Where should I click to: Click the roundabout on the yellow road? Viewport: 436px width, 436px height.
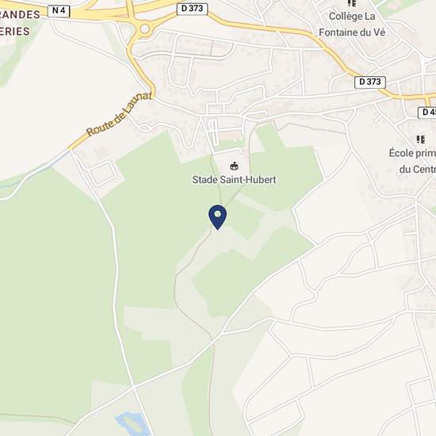144,29
